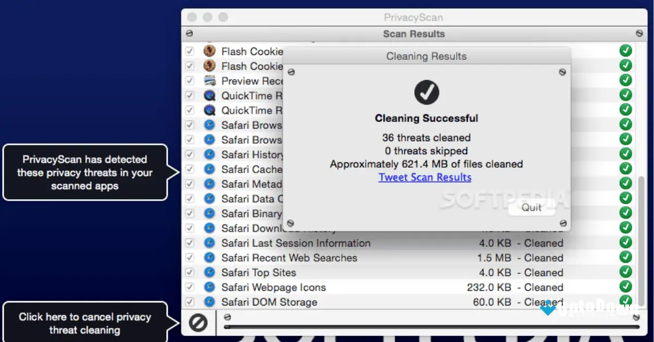Toggle the checkbox for Safari DOM Storage
This screenshot has height=342, width=654.
click(189, 302)
